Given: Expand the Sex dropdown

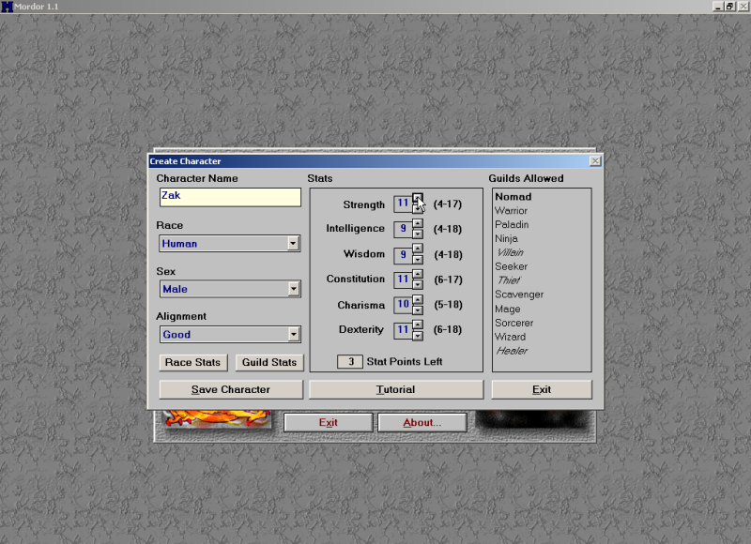Looking at the screenshot, I should click(x=293, y=290).
